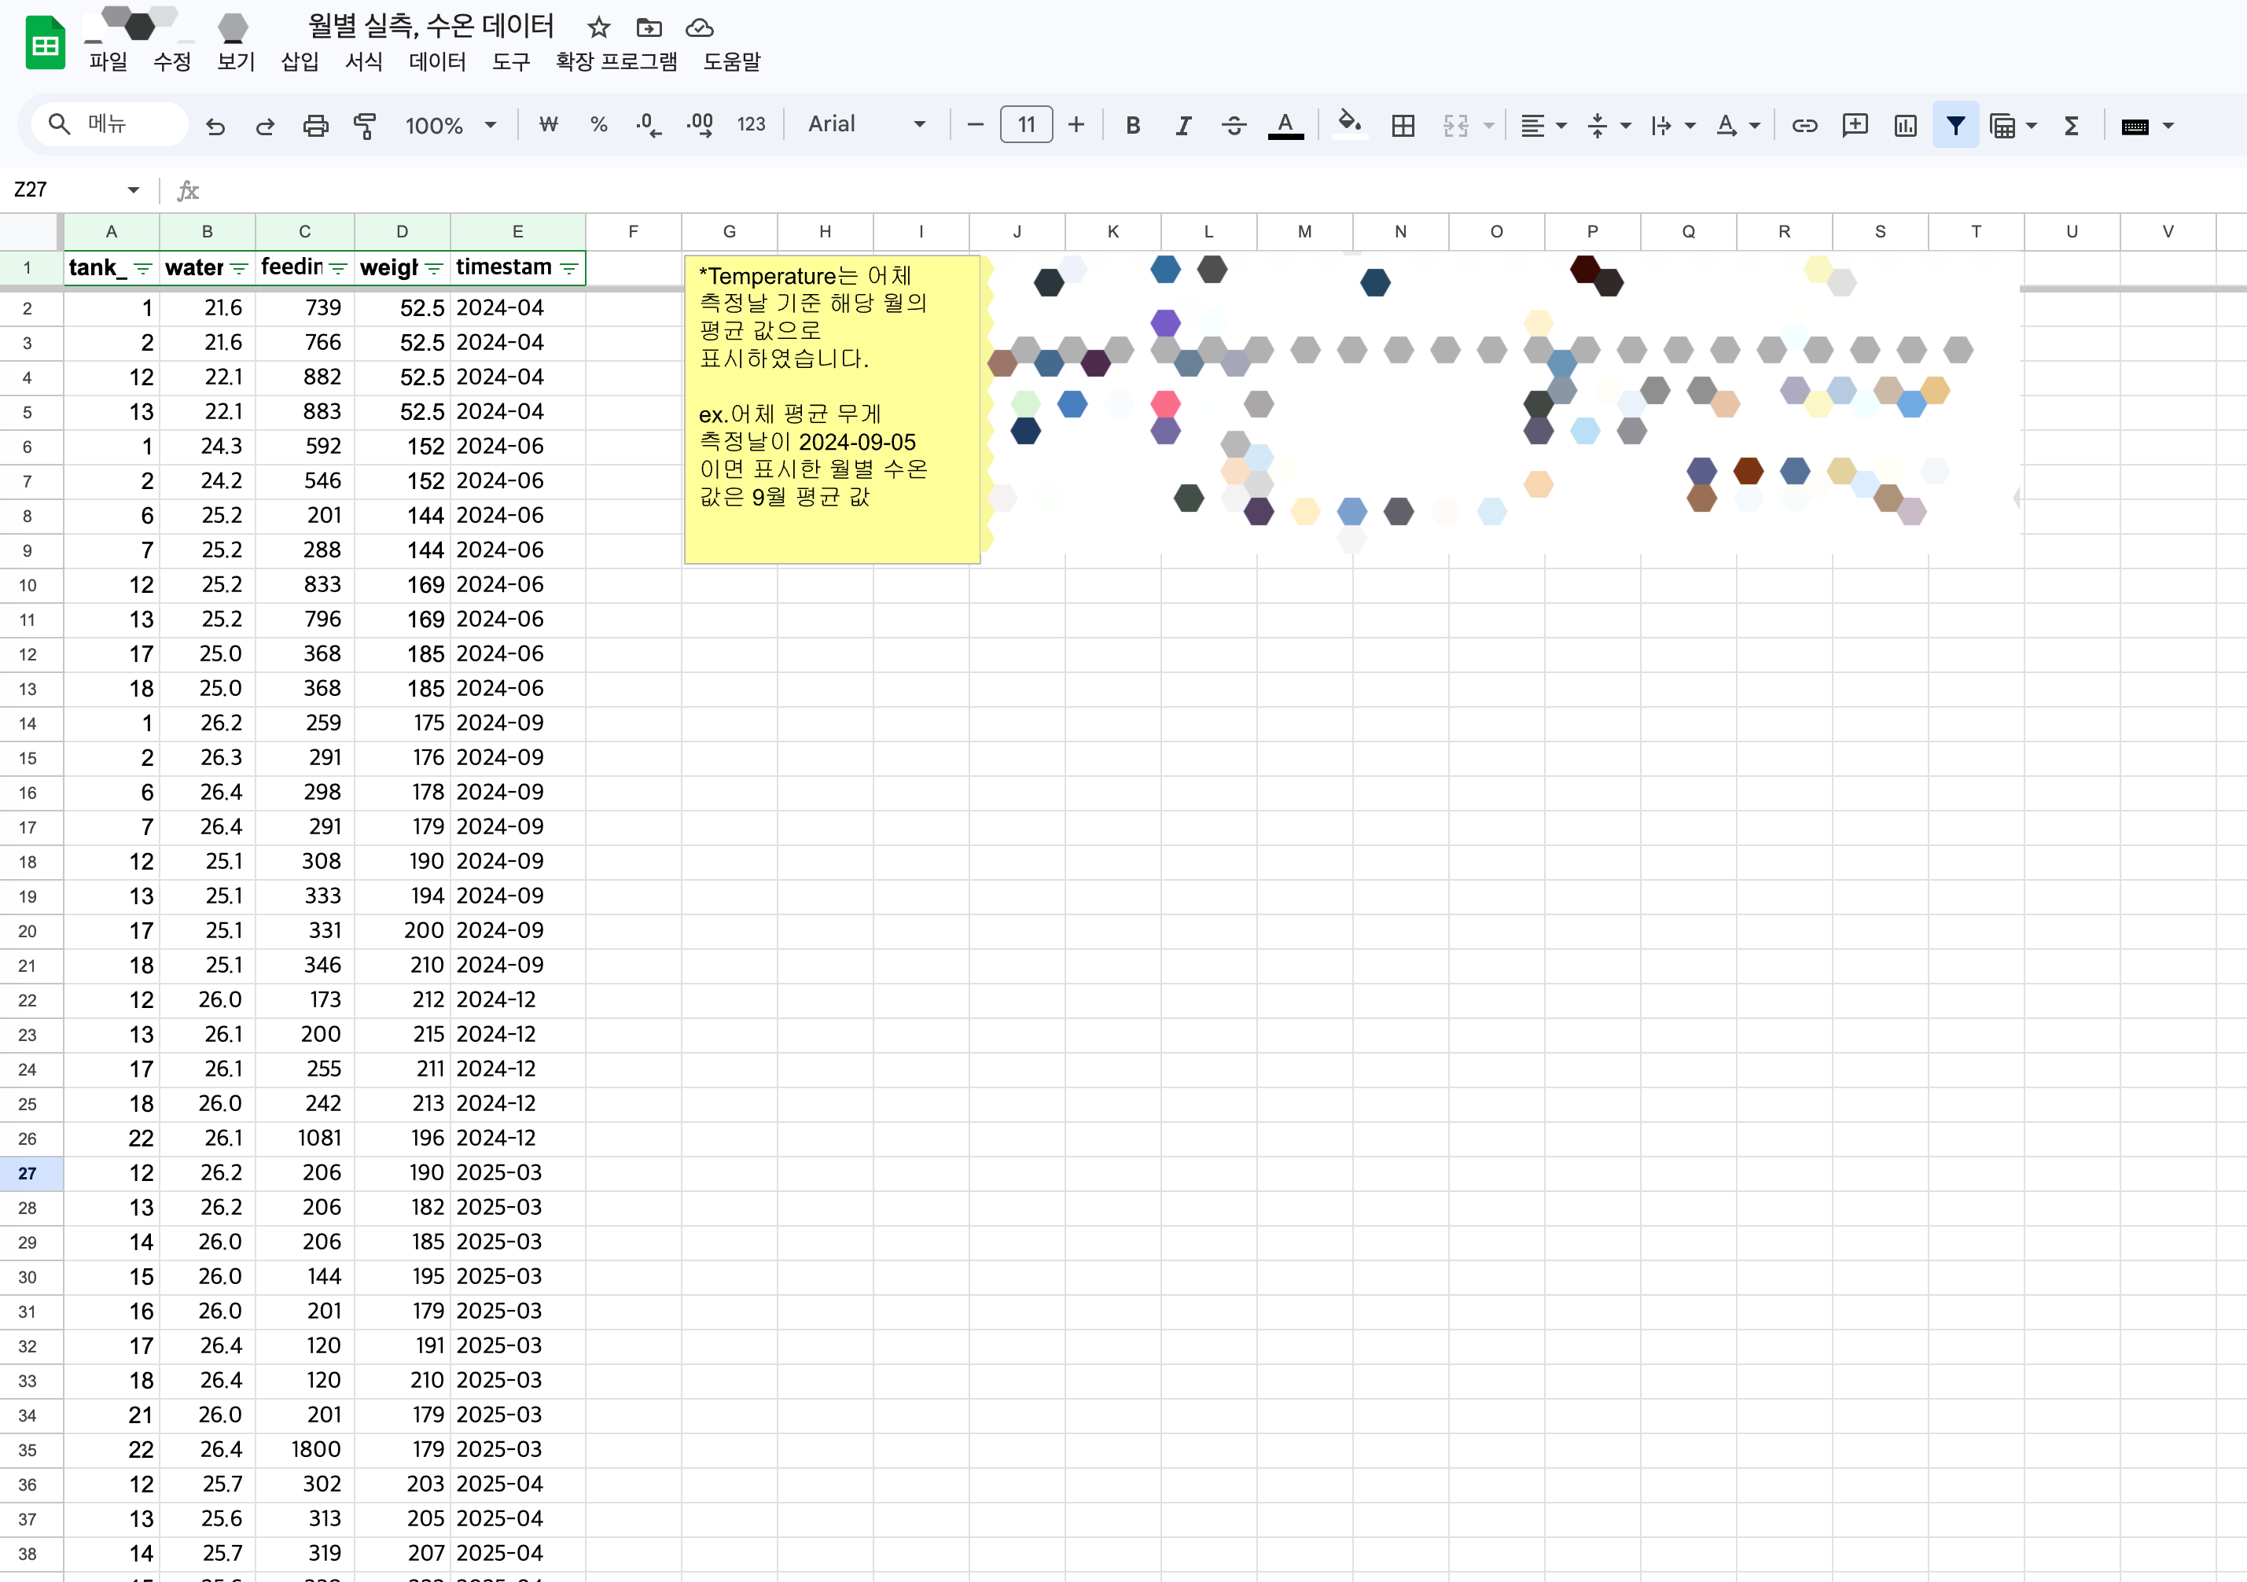Star the document title

(x=599, y=28)
